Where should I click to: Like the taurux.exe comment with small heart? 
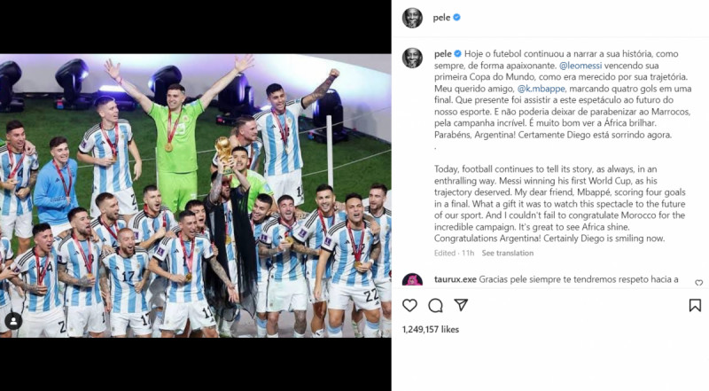(x=698, y=283)
